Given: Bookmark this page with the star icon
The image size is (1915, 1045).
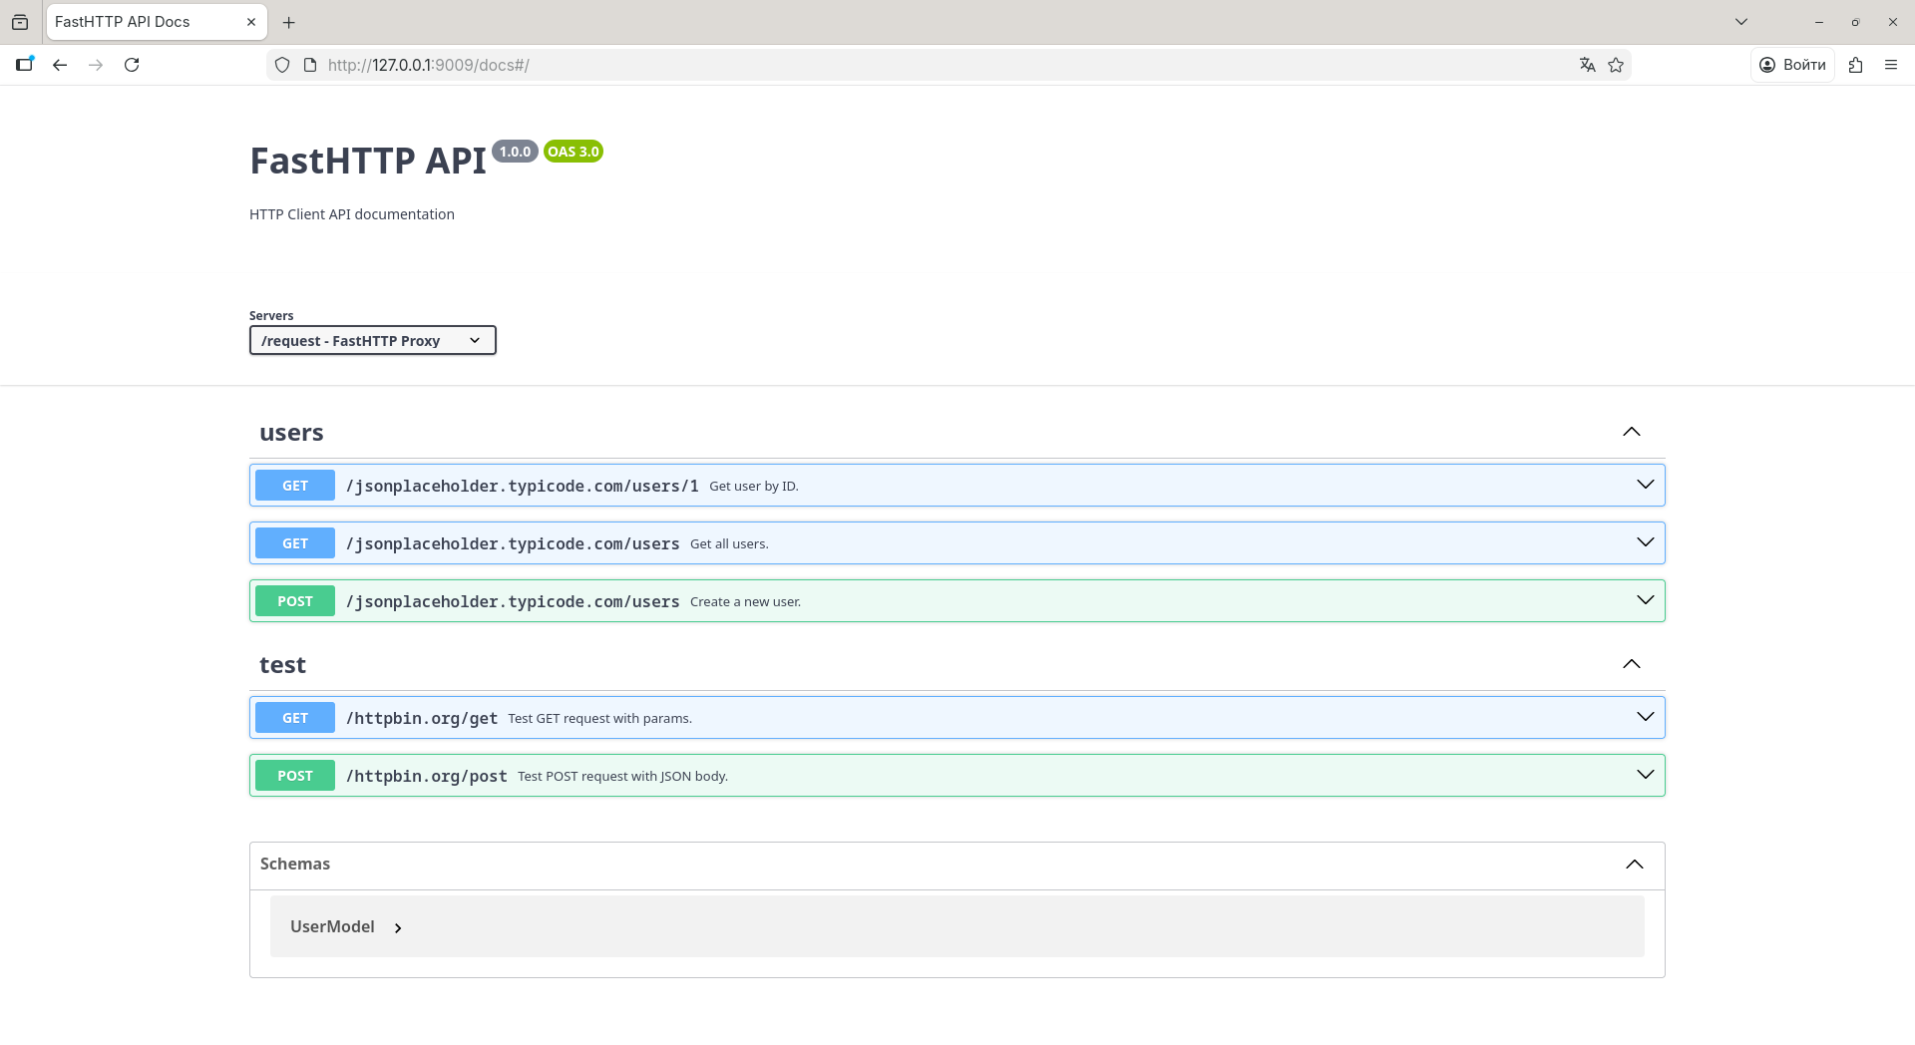Looking at the screenshot, I should tap(1616, 65).
